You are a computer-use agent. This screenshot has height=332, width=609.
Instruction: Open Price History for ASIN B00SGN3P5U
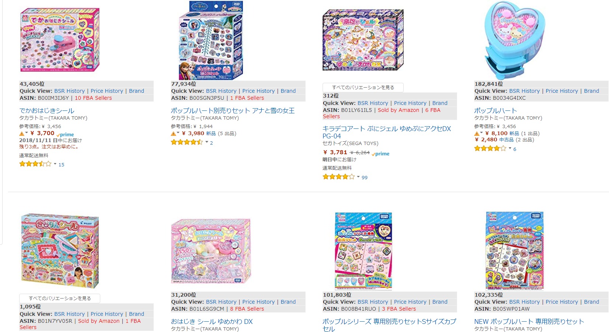258,91
